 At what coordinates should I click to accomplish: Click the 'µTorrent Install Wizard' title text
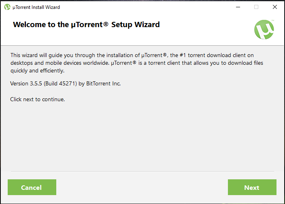pos(36,7)
